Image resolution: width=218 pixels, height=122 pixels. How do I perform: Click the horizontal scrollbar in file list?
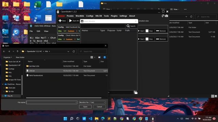click(x=64, y=98)
